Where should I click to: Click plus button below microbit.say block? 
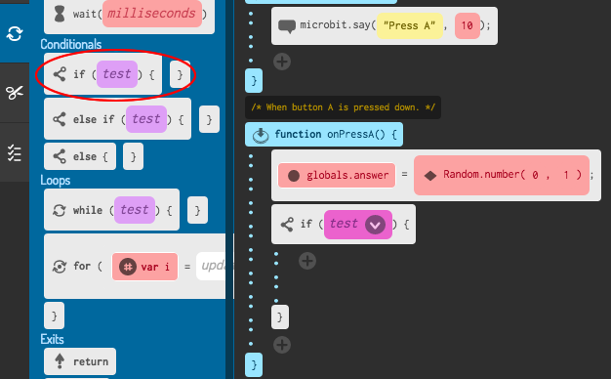point(282,62)
